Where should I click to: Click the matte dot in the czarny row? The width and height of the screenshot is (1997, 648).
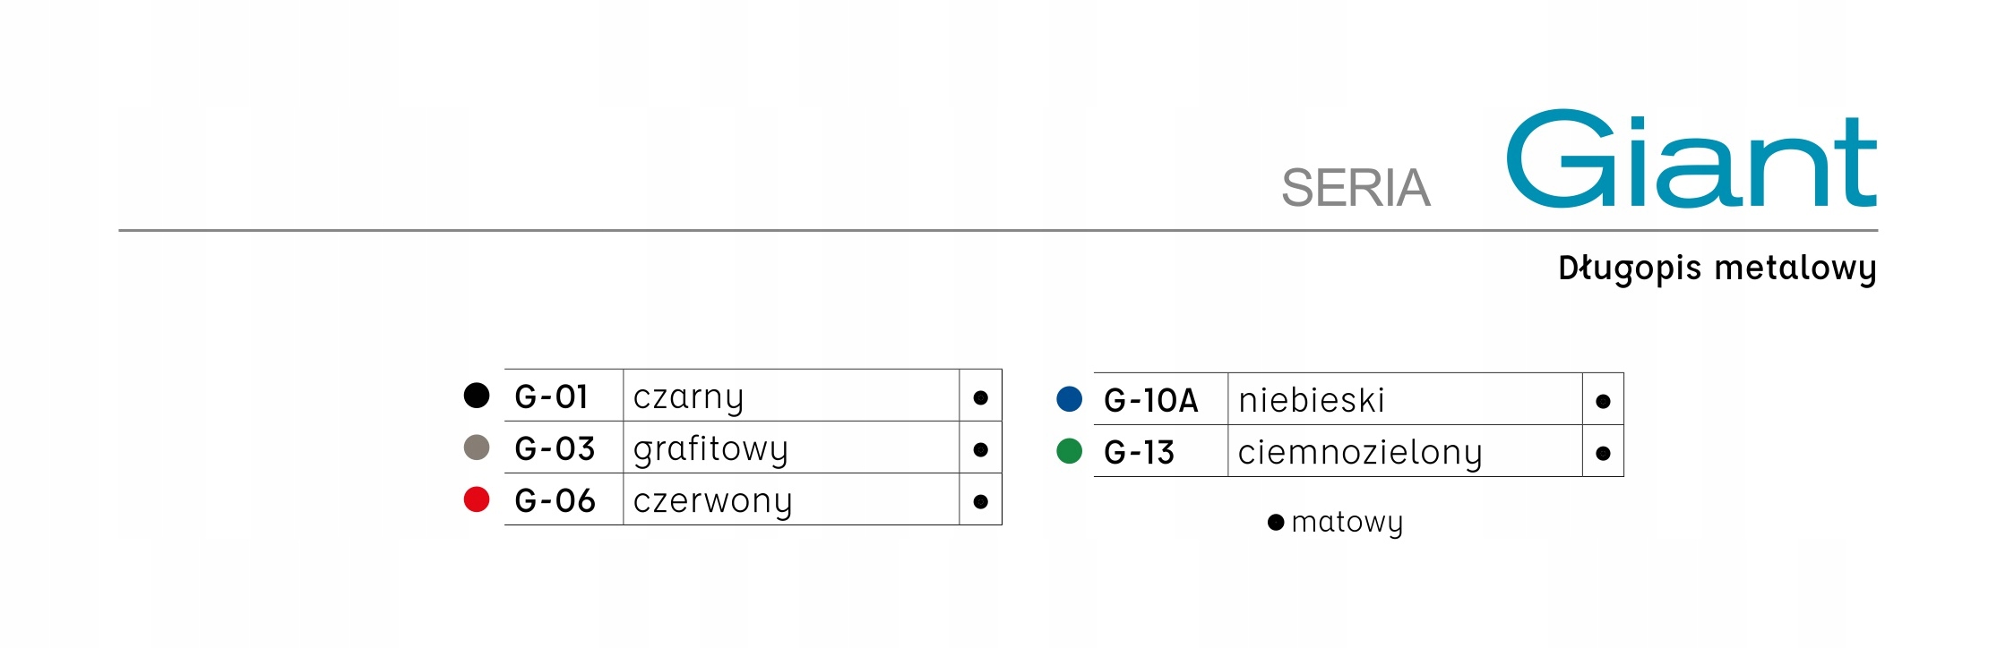click(x=980, y=397)
